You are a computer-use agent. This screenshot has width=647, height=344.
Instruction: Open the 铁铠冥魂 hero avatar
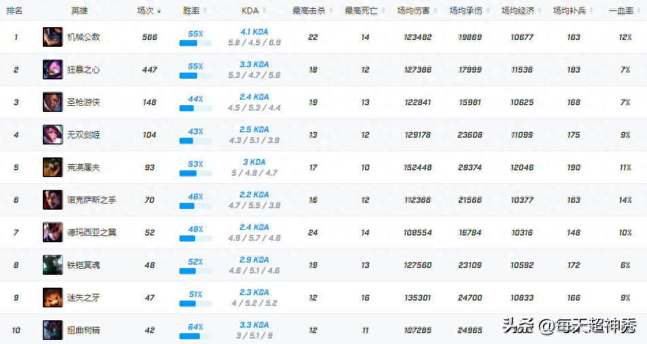click(52, 265)
